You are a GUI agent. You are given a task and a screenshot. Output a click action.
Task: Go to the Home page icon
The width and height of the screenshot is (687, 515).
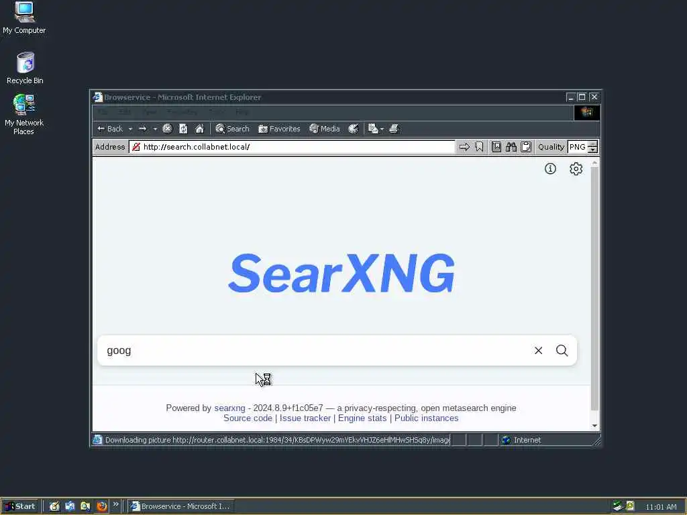(199, 129)
